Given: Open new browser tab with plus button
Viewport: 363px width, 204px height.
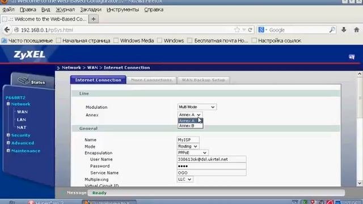Looking at the screenshot, I should (94, 19).
